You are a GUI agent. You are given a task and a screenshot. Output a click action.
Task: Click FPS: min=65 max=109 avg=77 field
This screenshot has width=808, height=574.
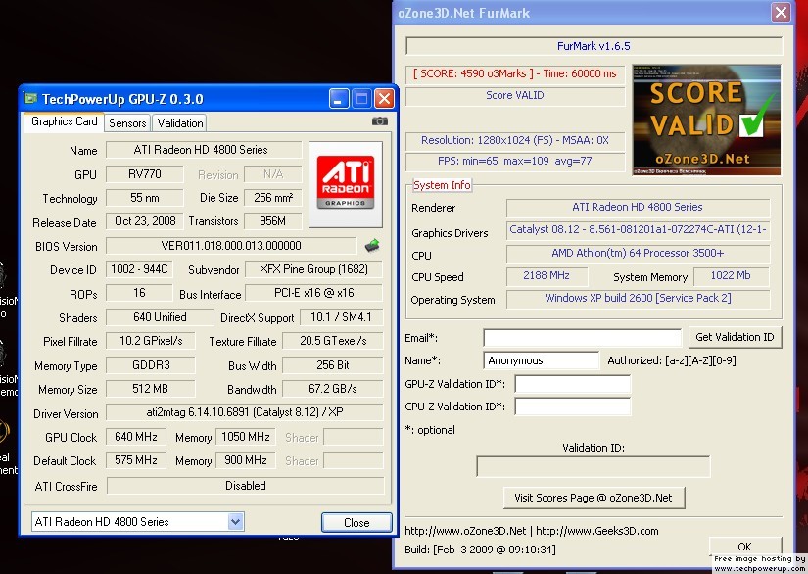click(x=515, y=161)
